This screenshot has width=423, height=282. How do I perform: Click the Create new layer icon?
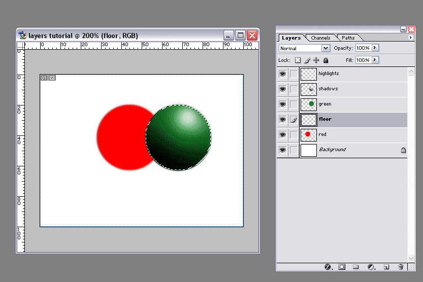pyautogui.click(x=386, y=267)
